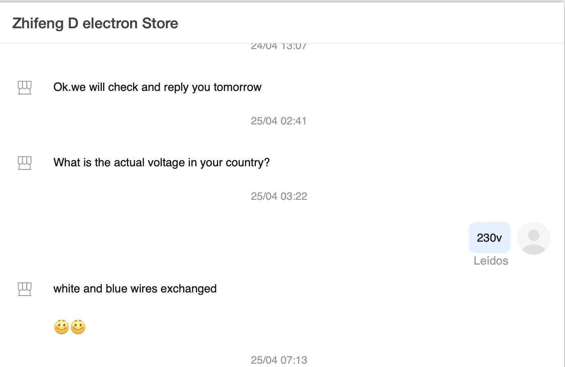Image resolution: width=565 pixels, height=367 pixels.
Task: Click the "Leídos" read status label
Action: coord(491,261)
